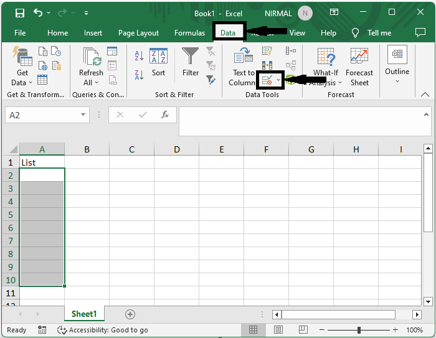Open the View tab

(297, 33)
